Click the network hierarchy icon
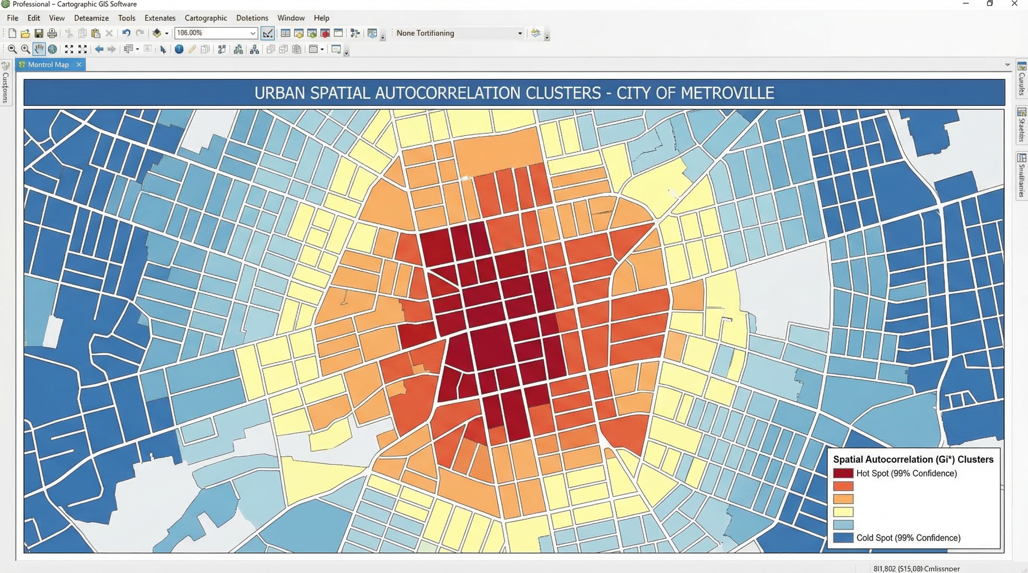The image size is (1028, 573). click(254, 49)
